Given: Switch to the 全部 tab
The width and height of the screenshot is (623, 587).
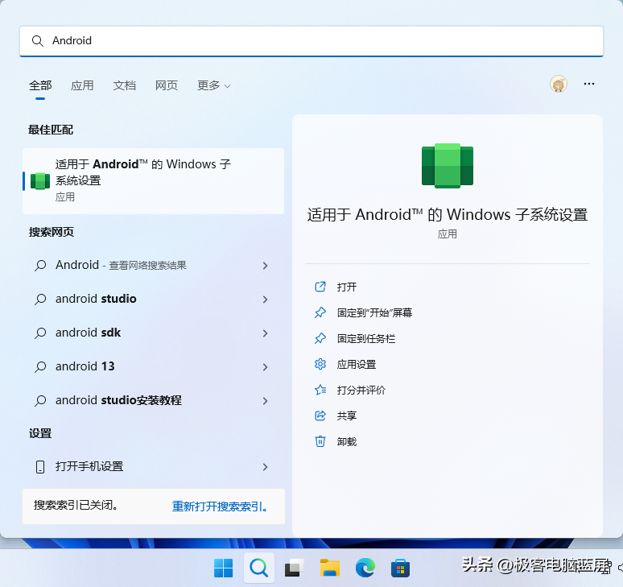Looking at the screenshot, I should [x=40, y=85].
